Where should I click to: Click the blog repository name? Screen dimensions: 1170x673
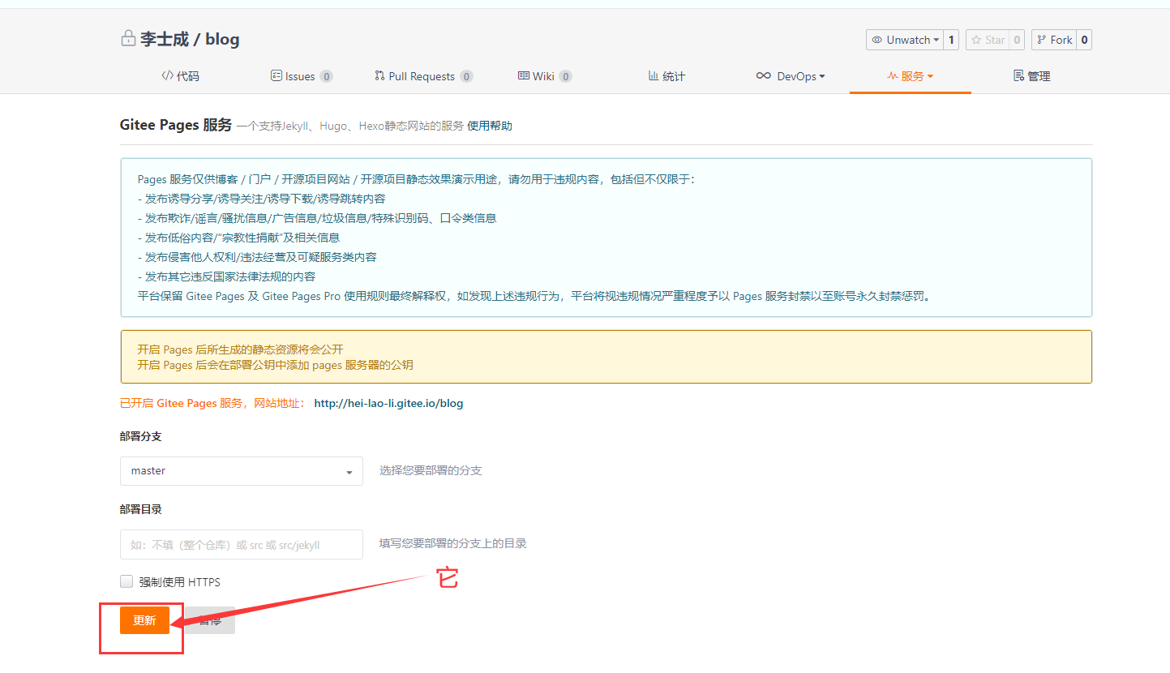point(222,39)
